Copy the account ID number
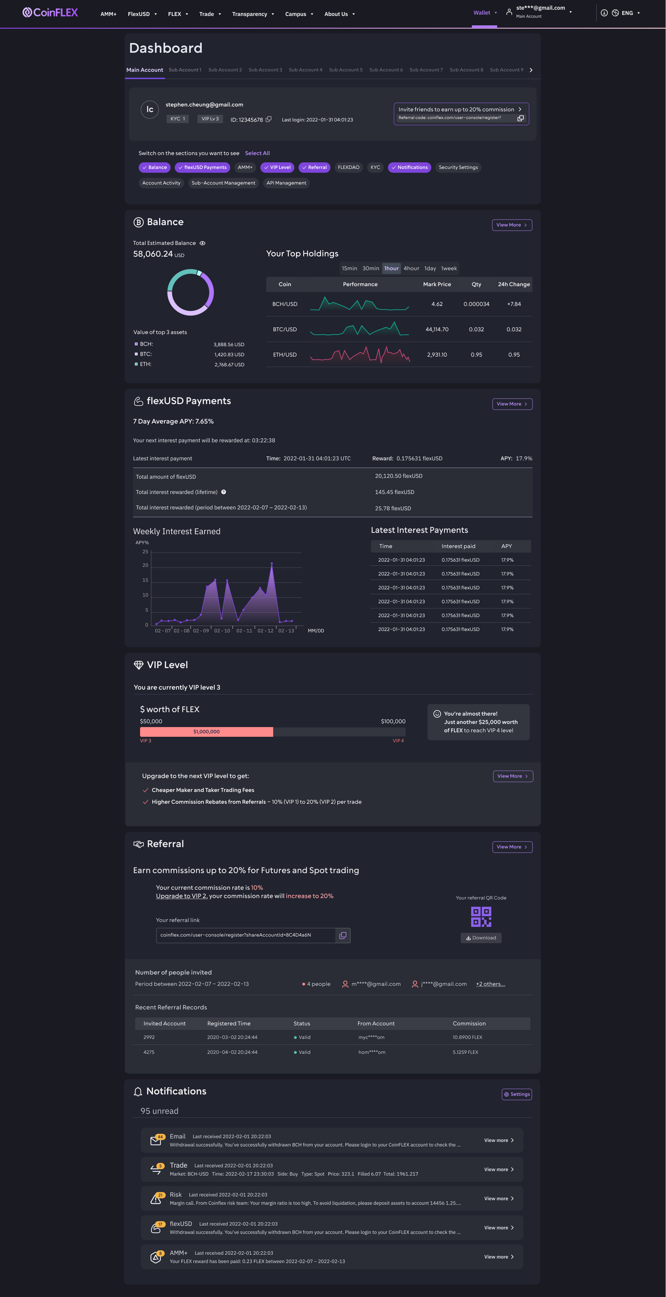The width and height of the screenshot is (666, 1297). pos(268,119)
